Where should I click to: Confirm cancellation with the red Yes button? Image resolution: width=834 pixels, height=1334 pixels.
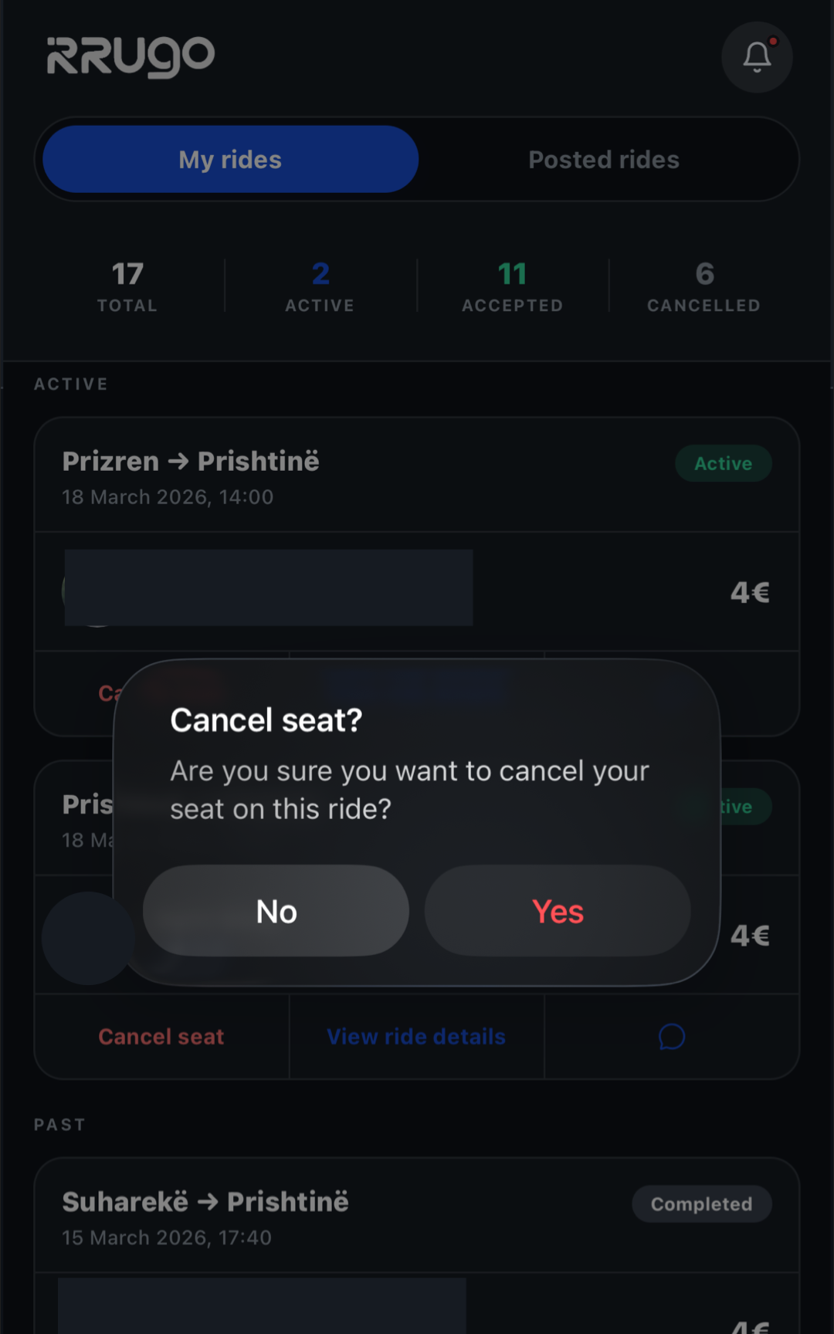tap(558, 911)
